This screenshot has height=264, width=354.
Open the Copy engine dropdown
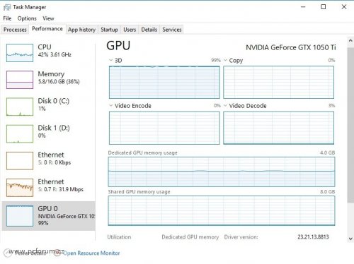[225, 60]
